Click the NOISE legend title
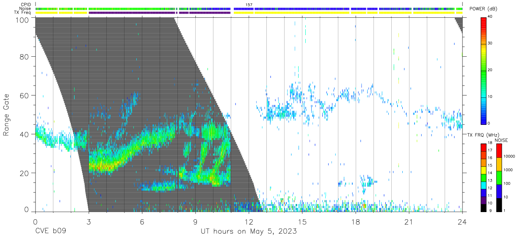Viewport: 520px width, 240px height. 501,140
